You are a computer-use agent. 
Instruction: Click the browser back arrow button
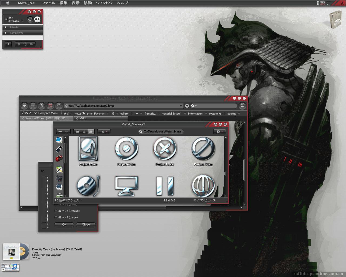24,106
